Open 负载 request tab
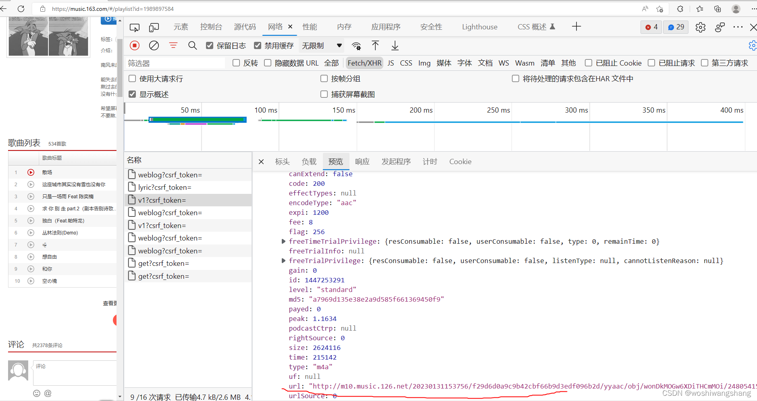 coord(309,162)
